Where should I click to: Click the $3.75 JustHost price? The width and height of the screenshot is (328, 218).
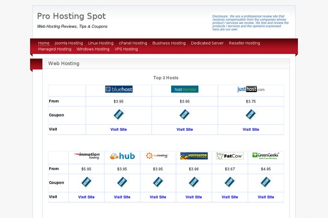tap(251, 101)
